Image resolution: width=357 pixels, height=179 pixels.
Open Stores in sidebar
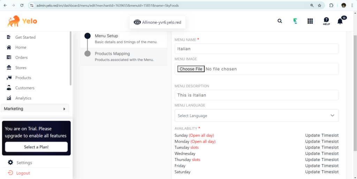(x=21, y=68)
